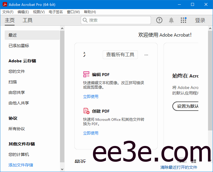Click sidebar scrollbar down arrow
Viewport: 213px width, 172px height.
(x=62, y=169)
